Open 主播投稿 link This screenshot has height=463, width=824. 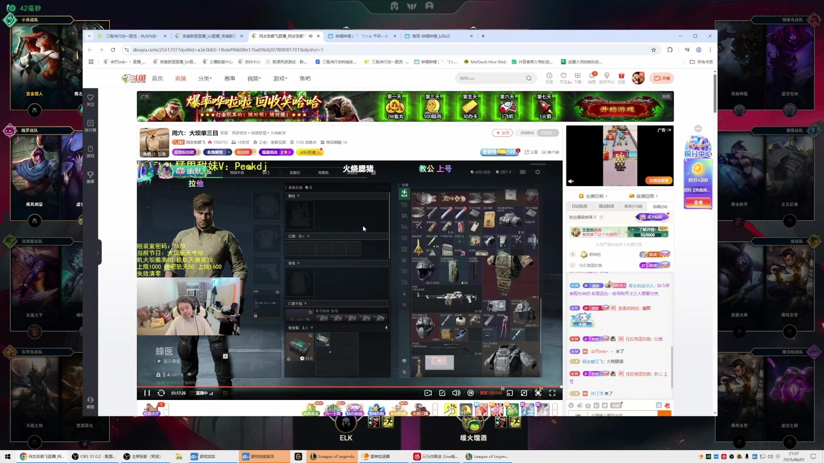[x=594, y=196]
